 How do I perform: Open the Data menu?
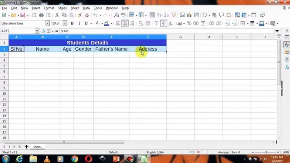point(86,8)
